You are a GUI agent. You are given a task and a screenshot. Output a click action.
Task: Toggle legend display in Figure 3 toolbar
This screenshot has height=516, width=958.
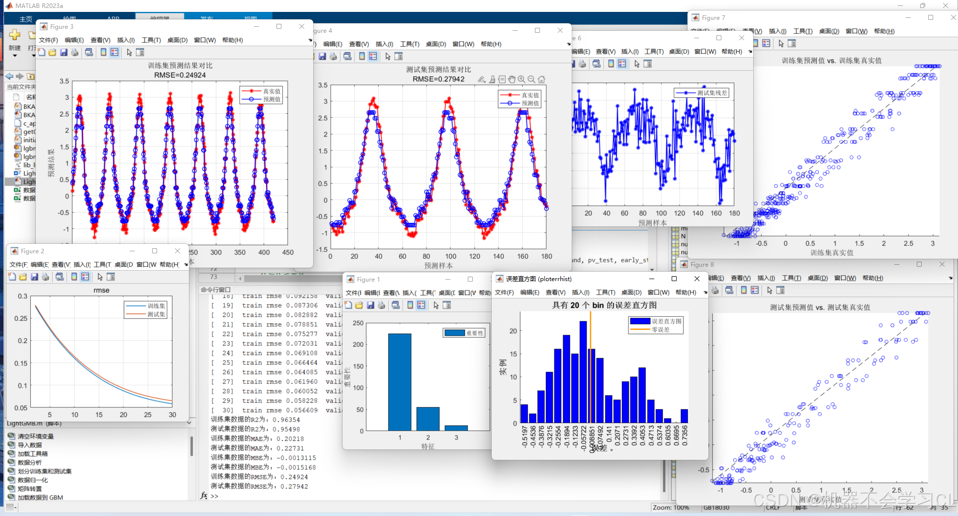pyautogui.click(x=114, y=53)
